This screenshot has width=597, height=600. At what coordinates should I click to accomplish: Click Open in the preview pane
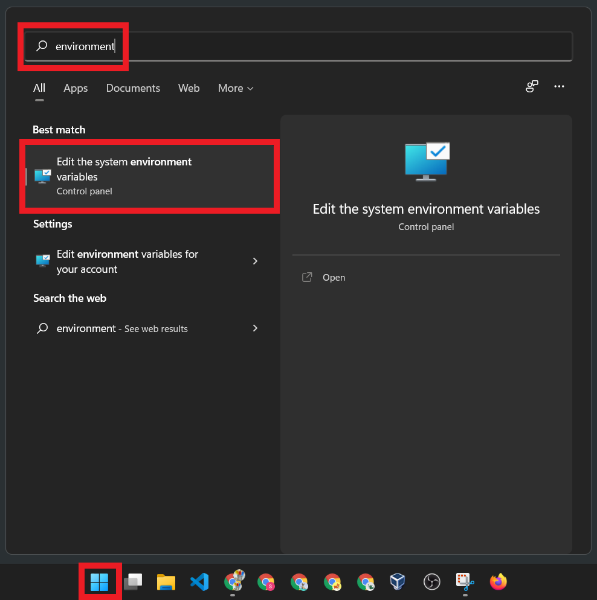tap(334, 278)
